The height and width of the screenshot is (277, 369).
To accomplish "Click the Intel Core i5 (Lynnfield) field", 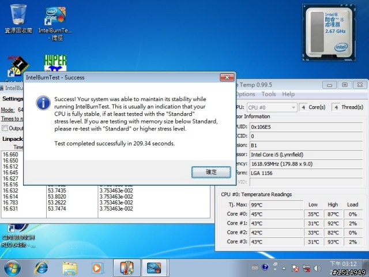I will 306,155.
